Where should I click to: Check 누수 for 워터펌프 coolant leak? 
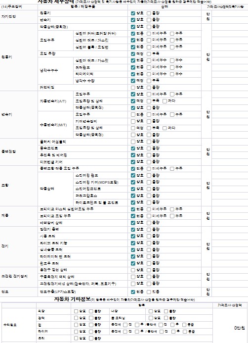point(172,67)
